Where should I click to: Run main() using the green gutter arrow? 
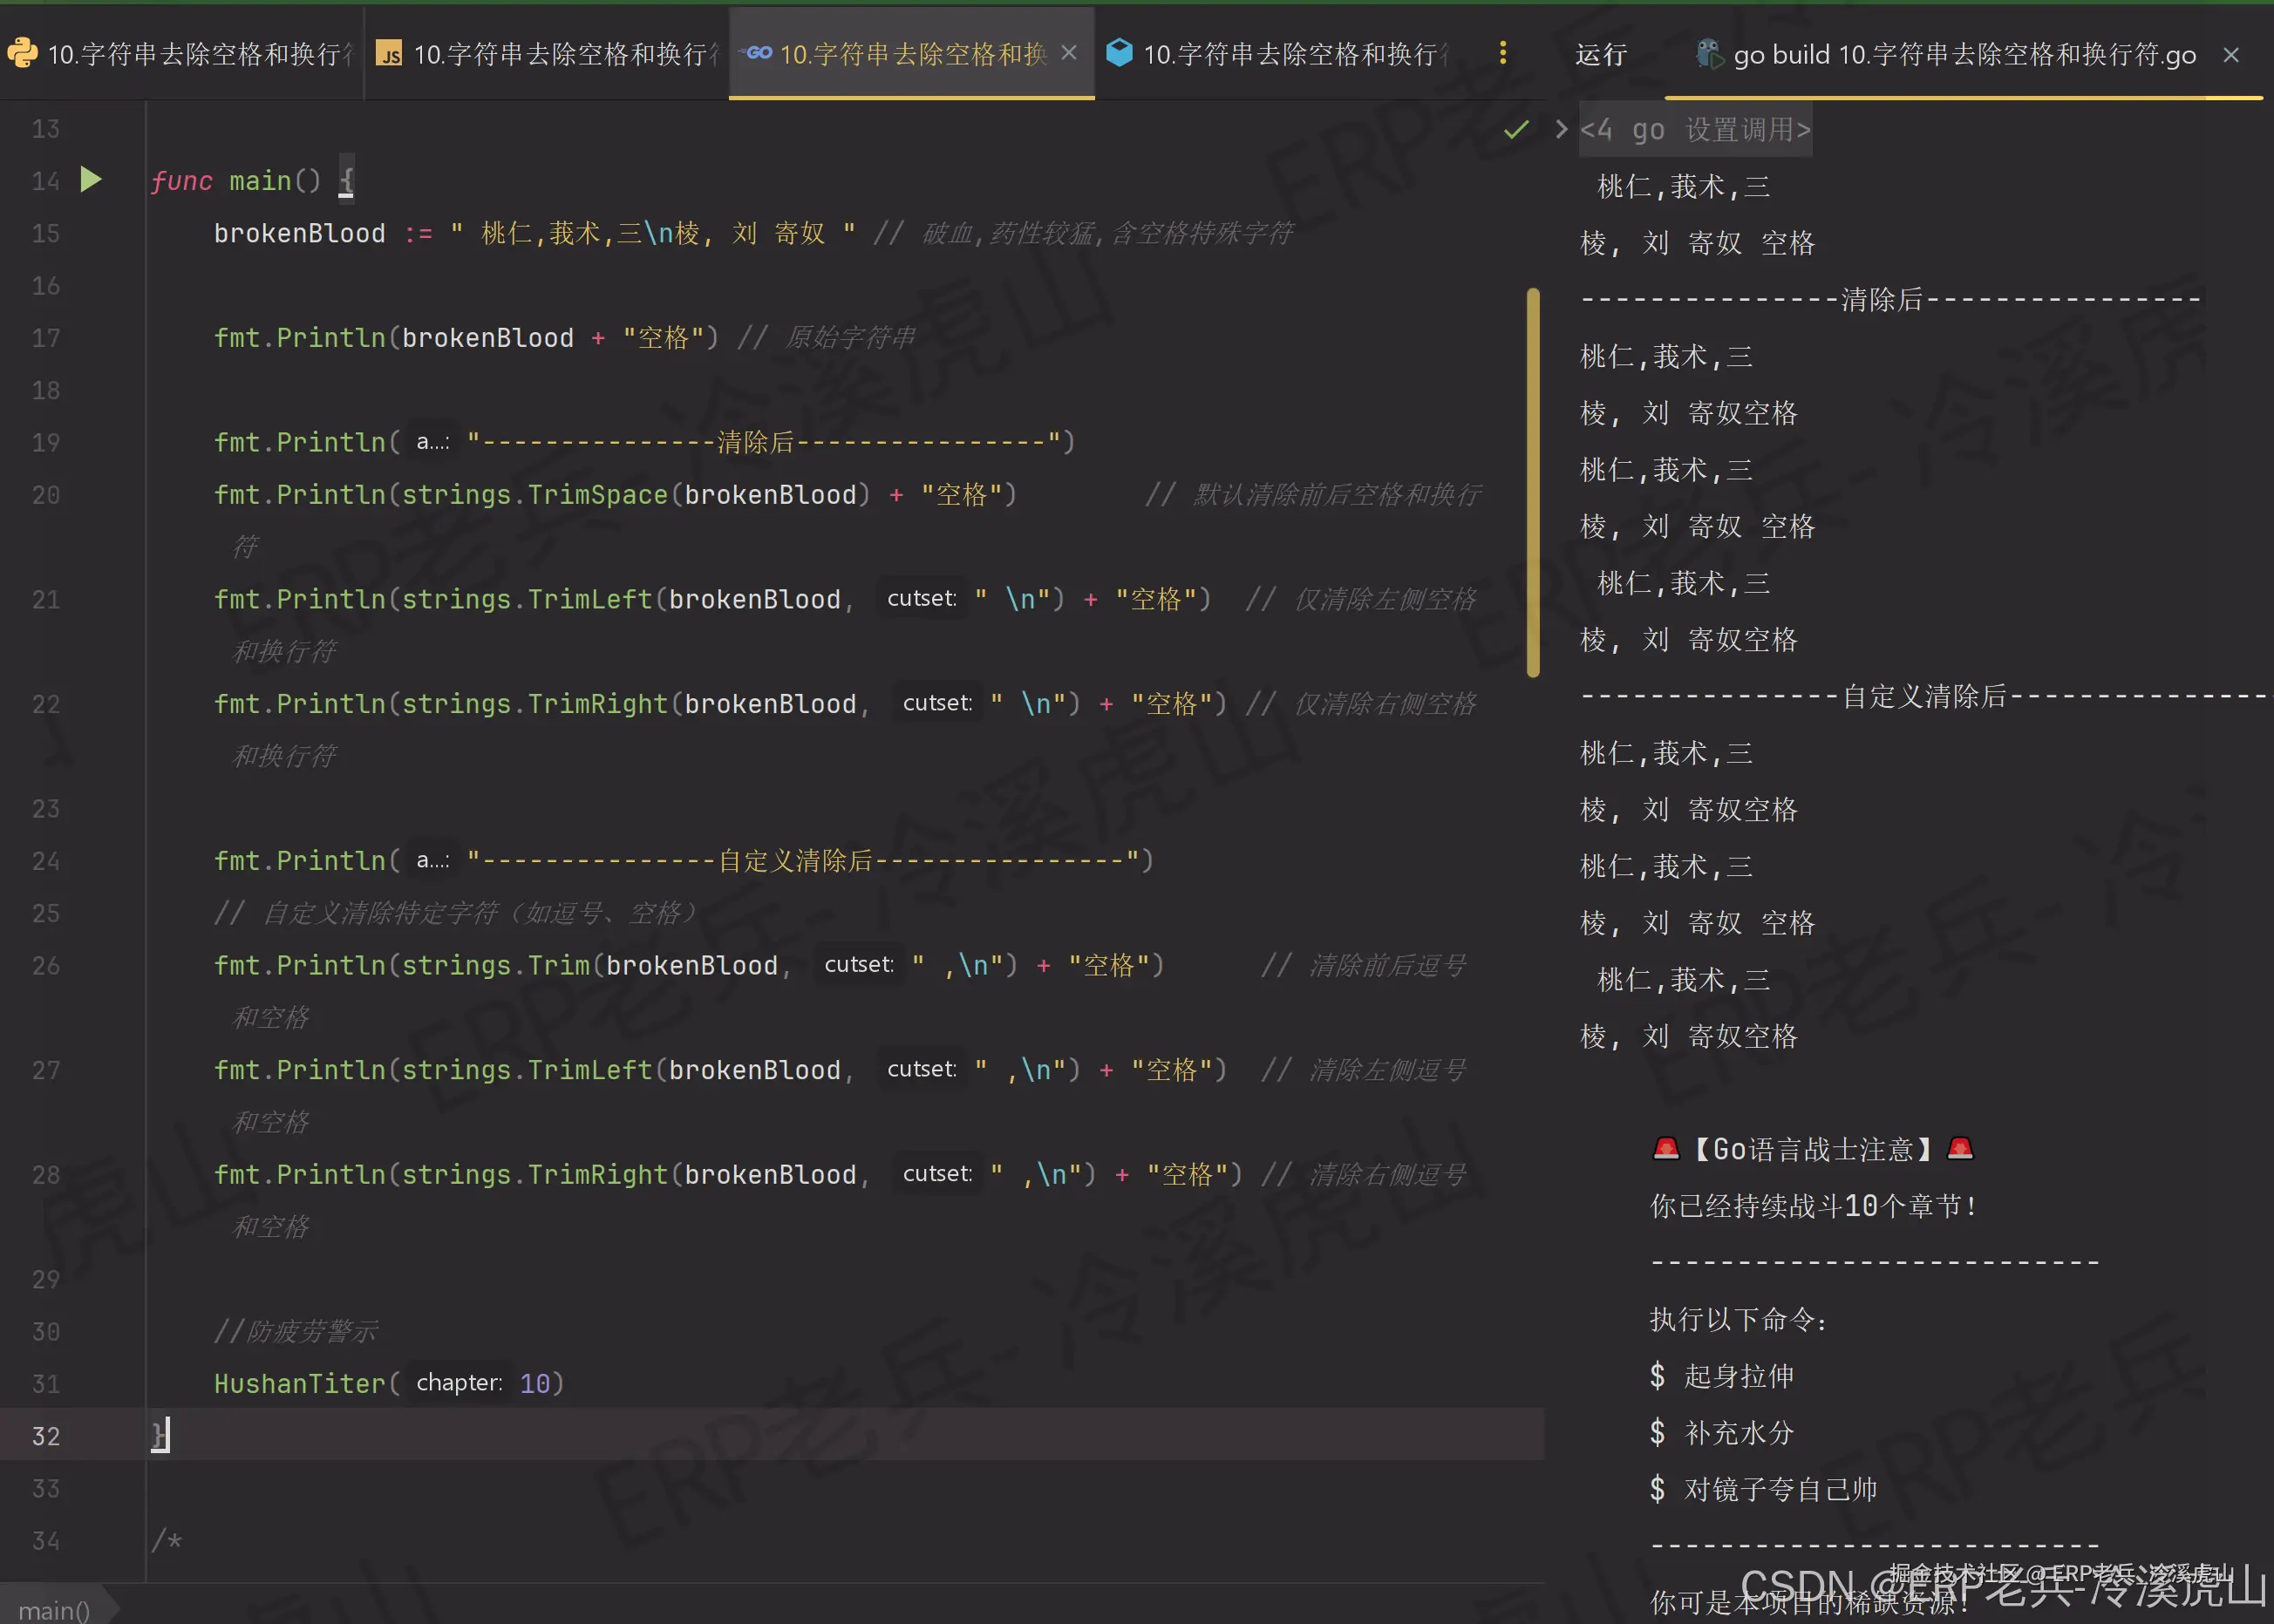[91, 180]
